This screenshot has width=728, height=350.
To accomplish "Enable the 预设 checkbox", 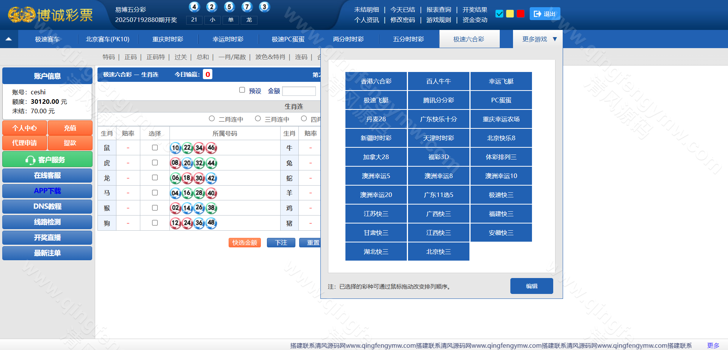I will [x=242, y=90].
